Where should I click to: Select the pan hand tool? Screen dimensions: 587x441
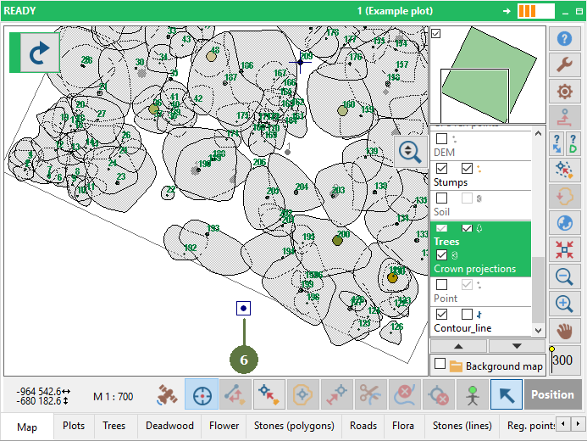click(x=564, y=331)
